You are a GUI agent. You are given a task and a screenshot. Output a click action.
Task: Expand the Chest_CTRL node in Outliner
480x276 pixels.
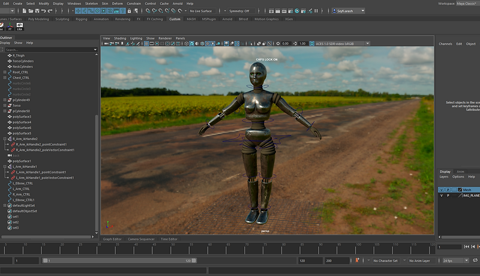point(5,78)
